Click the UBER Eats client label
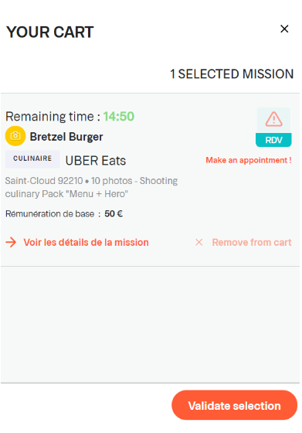This screenshot has height=433, width=302. [x=96, y=161]
